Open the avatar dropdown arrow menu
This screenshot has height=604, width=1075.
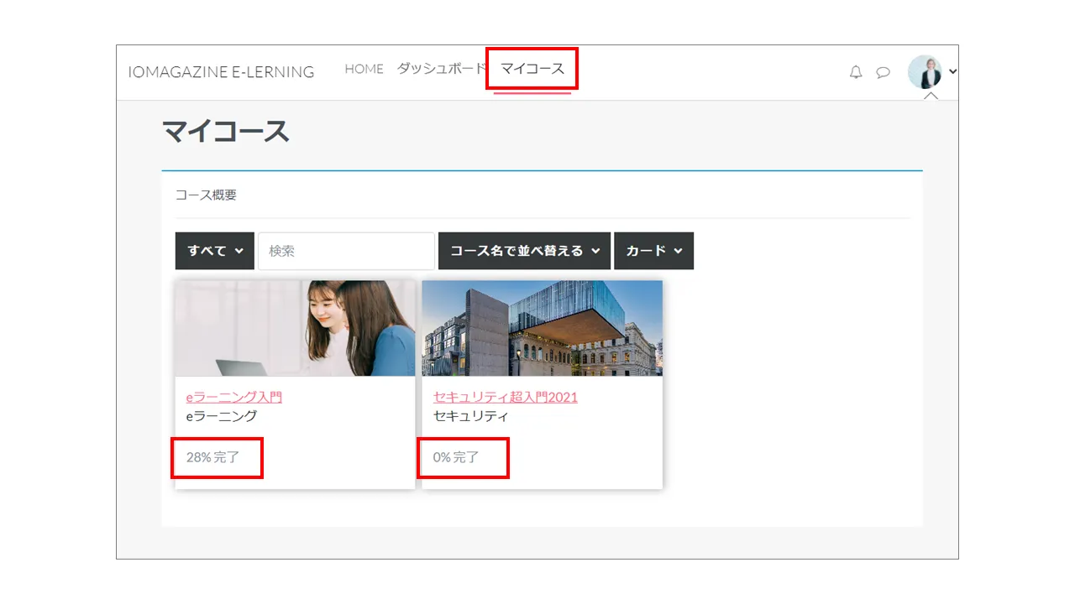point(951,72)
